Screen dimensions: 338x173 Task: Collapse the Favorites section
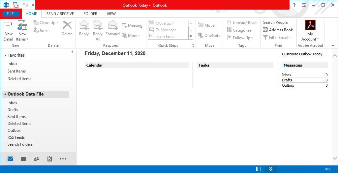[x=5, y=55]
